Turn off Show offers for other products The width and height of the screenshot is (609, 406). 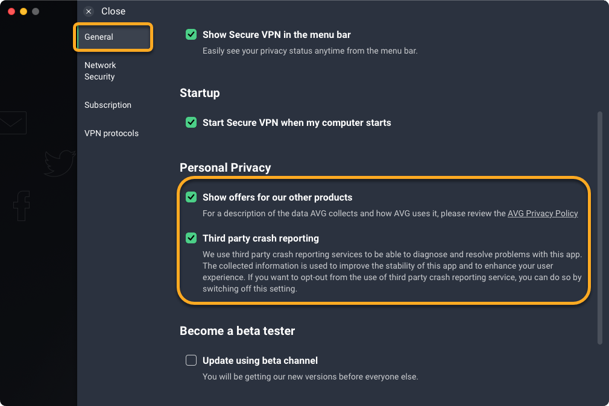[x=191, y=198]
